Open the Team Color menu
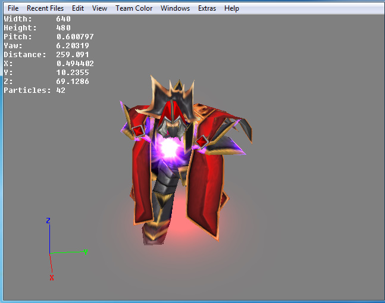Image resolution: width=385 pixels, height=303 pixels. [134, 8]
